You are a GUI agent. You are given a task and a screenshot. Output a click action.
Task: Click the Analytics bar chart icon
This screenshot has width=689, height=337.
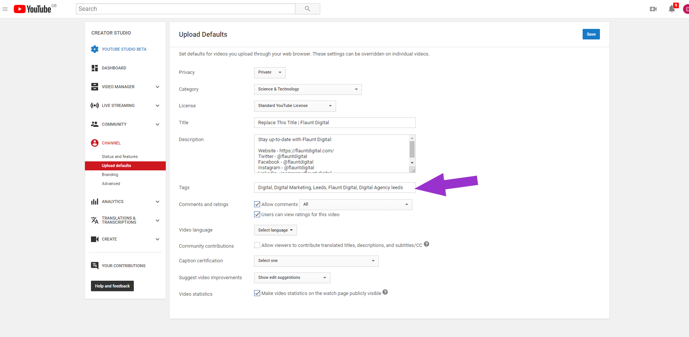pyautogui.click(x=95, y=202)
